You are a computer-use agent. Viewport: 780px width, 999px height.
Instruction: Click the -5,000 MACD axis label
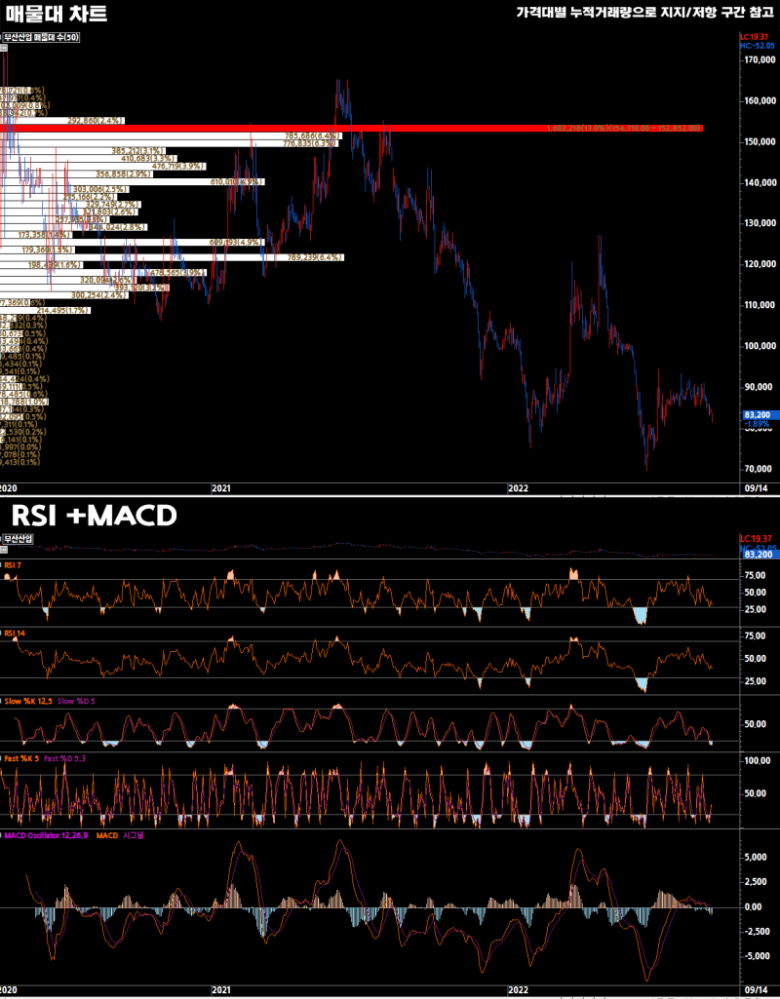click(757, 955)
